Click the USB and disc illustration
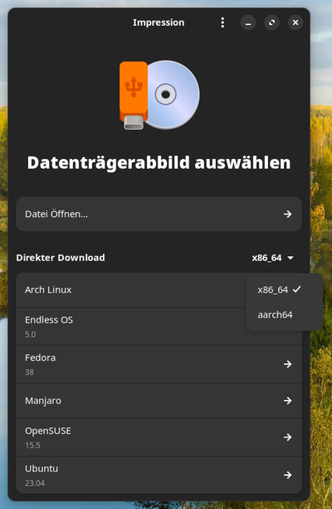 (x=159, y=95)
